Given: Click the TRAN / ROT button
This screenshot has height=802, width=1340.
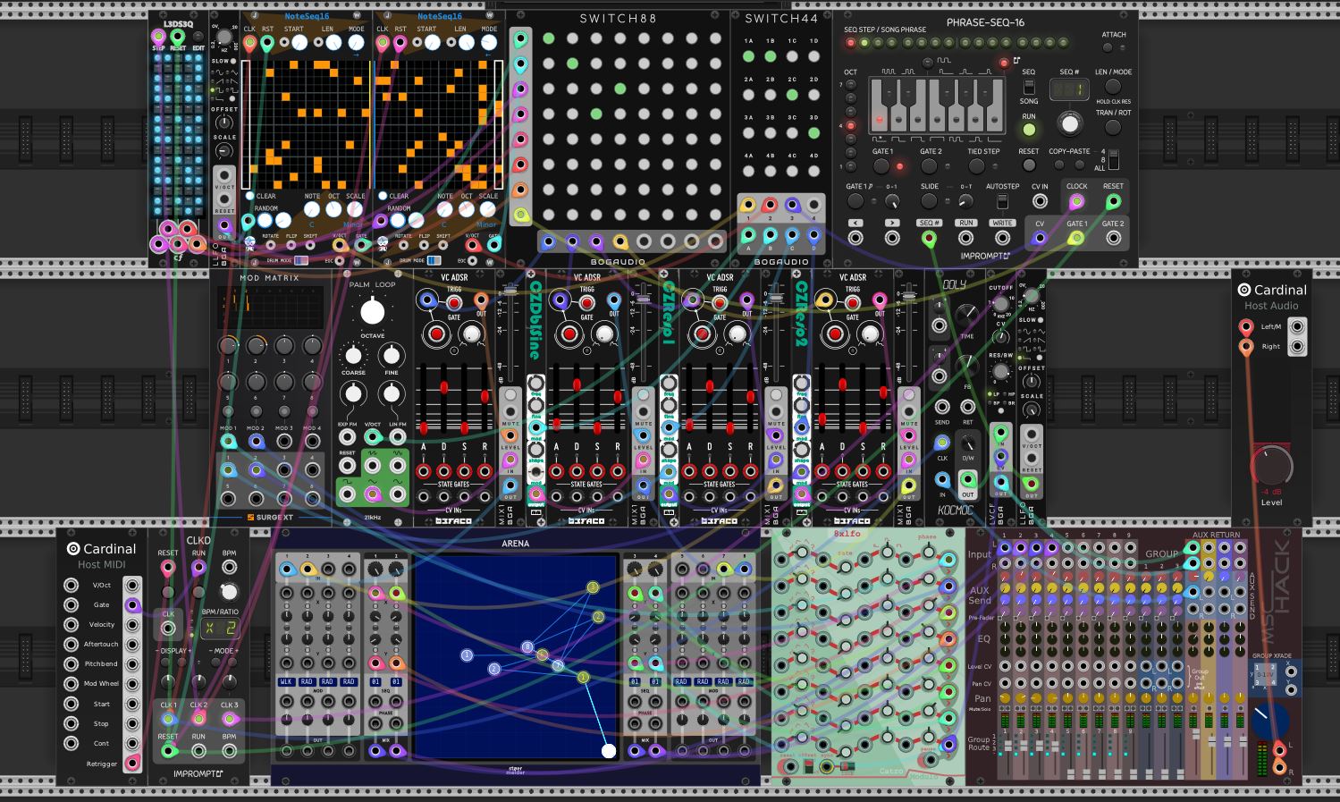Looking at the screenshot, I should pos(1113,126).
